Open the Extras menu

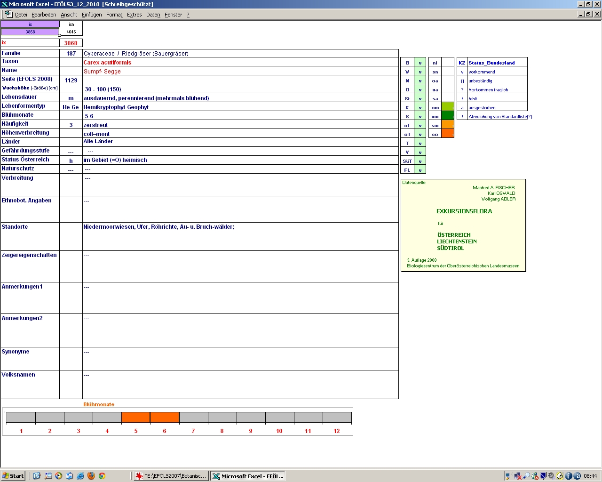(135, 15)
